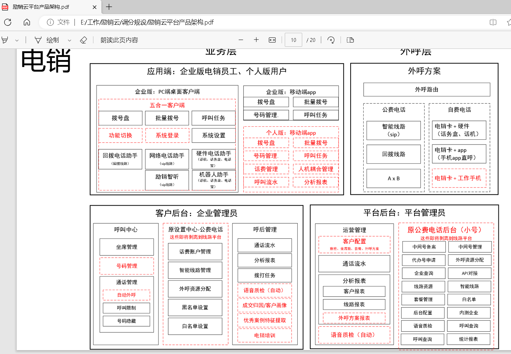Click 呼叫流水 box

pos(266,182)
